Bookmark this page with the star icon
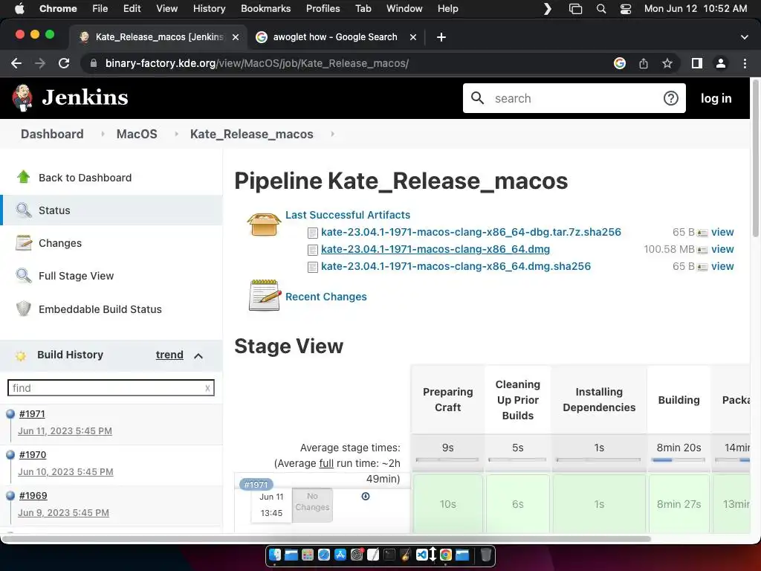Image resolution: width=761 pixels, height=571 pixels. [x=667, y=63]
